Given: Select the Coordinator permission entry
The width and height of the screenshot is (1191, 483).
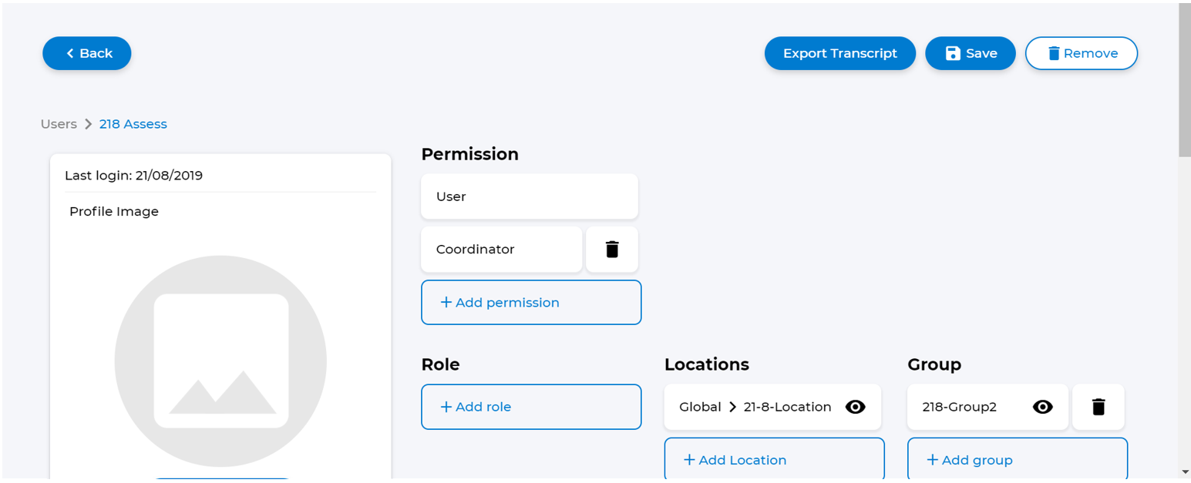Looking at the screenshot, I should [x=501, y=250].
